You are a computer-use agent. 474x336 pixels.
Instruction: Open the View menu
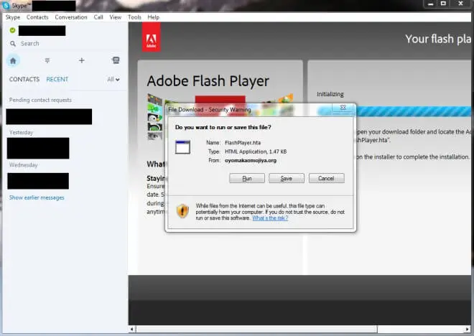tap(116, 17)
